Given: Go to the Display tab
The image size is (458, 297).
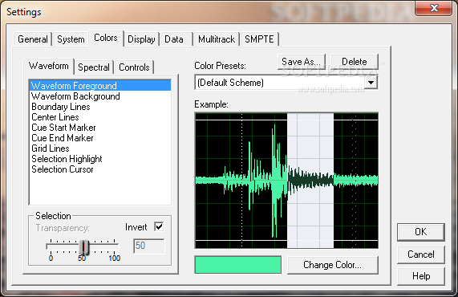Looking at the screenshot, I should pyautogui.click(x=141, y=39).
